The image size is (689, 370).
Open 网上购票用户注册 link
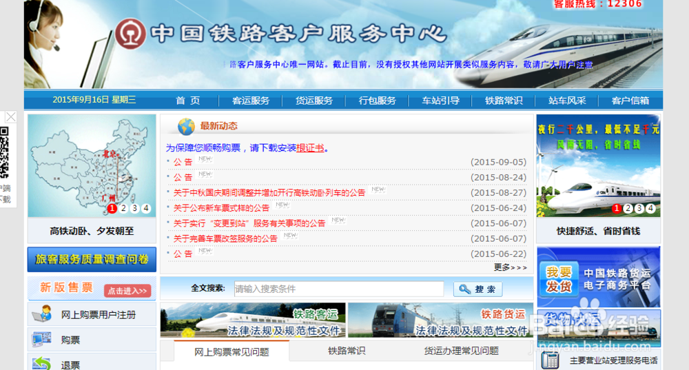[x=99, y=315]
